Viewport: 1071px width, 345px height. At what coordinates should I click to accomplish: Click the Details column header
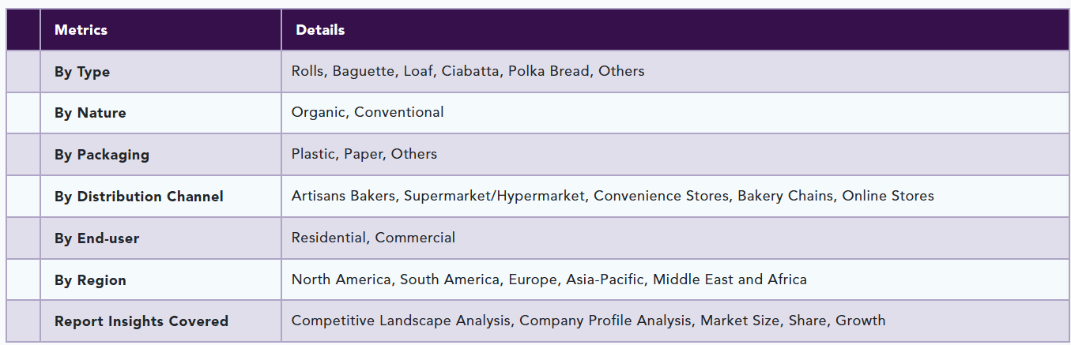(x=320, y=30)
